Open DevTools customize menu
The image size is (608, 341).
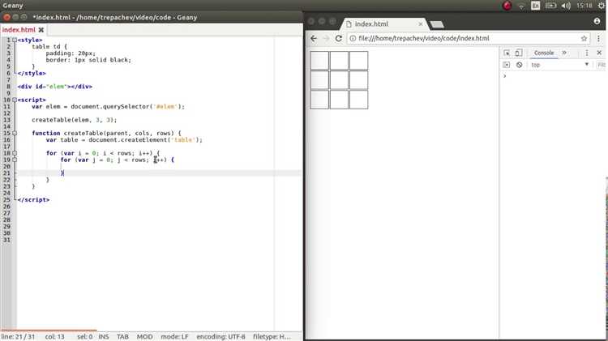(589, 53)
